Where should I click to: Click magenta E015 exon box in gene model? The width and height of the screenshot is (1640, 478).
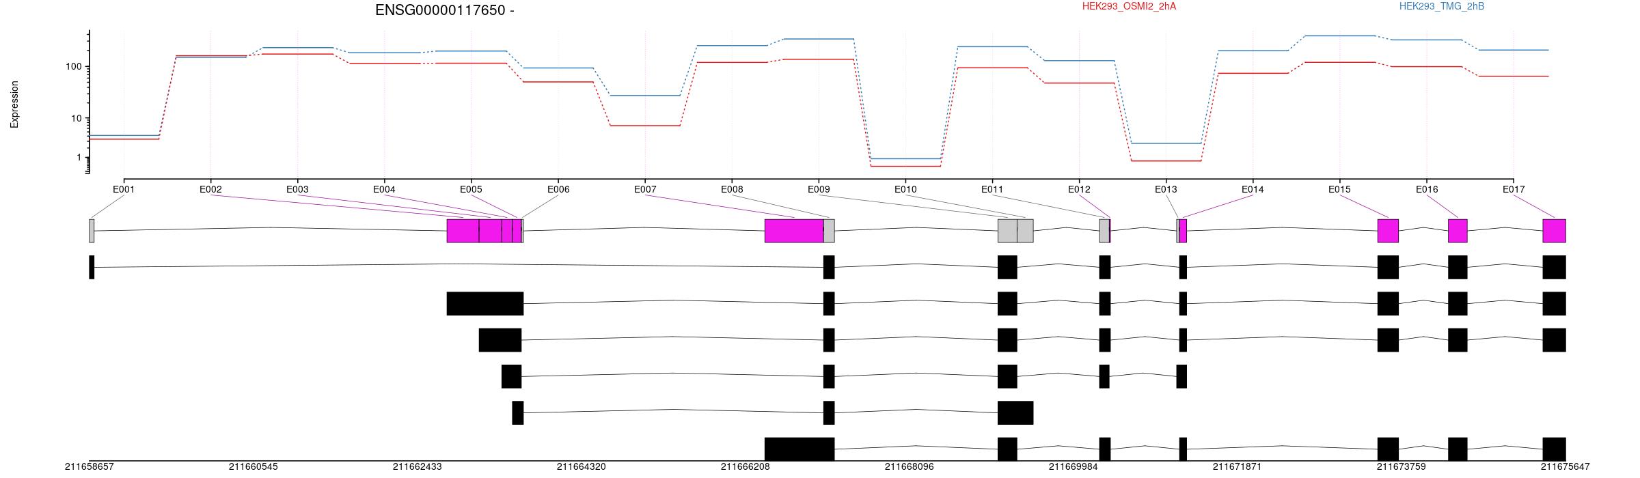click(1388, 231)
